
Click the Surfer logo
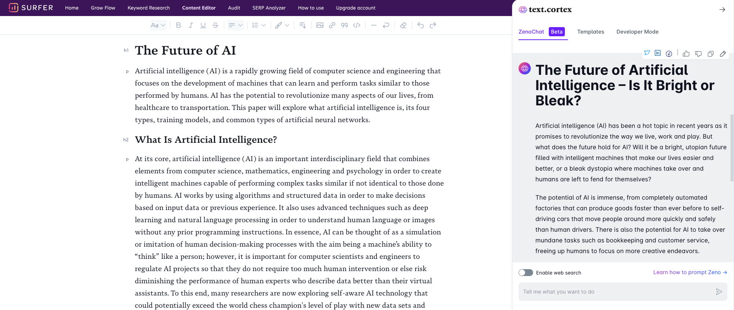(x=31, y=8)
